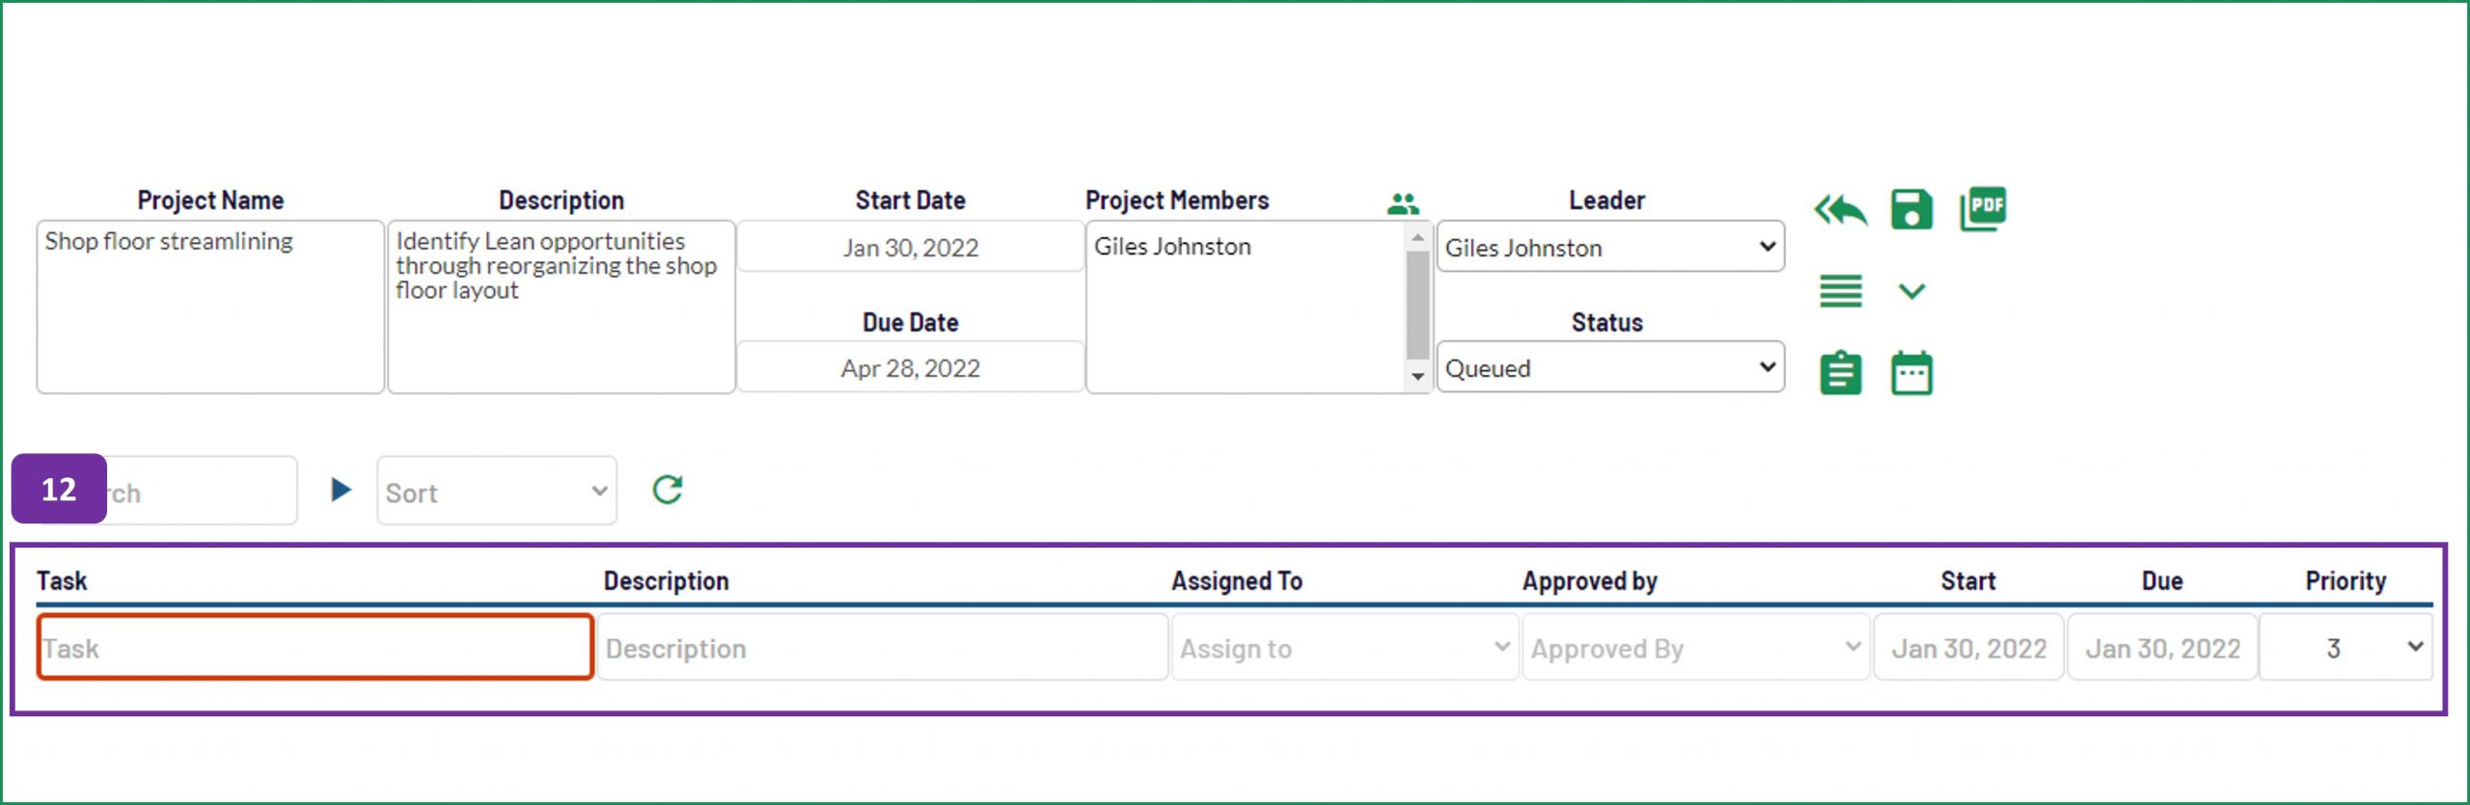Expand the green chevron down icon
2470x805 pixels.
1911,290
